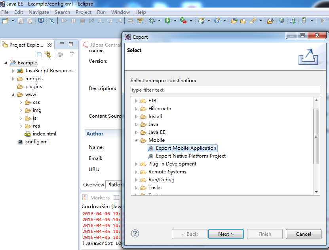329x250 pixels.
Task: Expand the Remote Systems category
Action: tap(136, 172)
